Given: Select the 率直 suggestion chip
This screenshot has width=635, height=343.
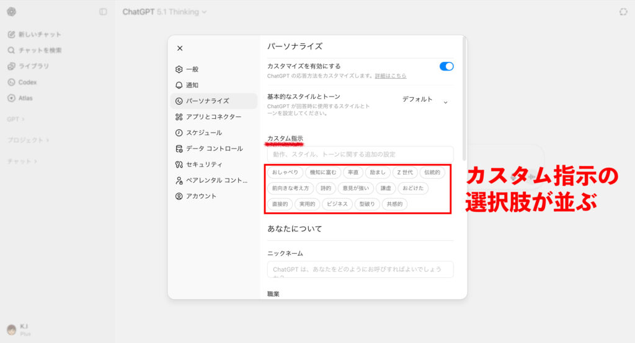Looking at the screenshot, I should (x=353, y=172).
